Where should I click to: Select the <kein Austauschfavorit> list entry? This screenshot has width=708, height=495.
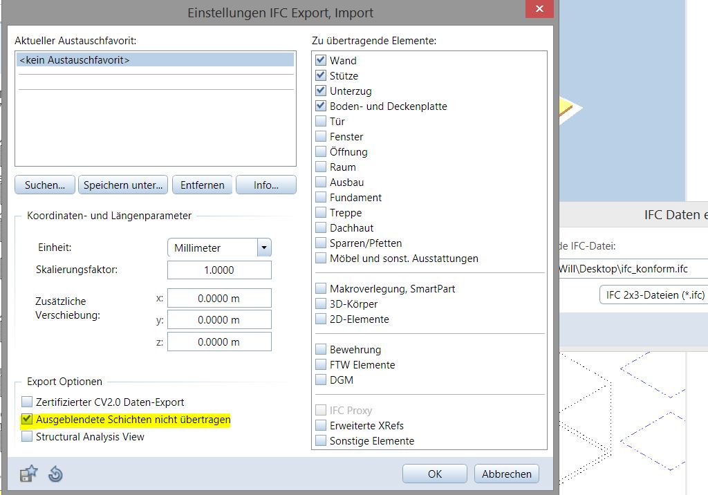(155, 60)
